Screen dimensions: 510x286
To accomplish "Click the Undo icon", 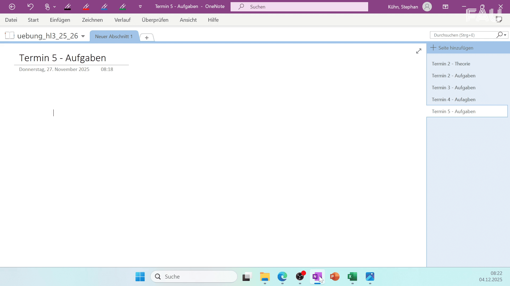I will [x=30, y=7].
